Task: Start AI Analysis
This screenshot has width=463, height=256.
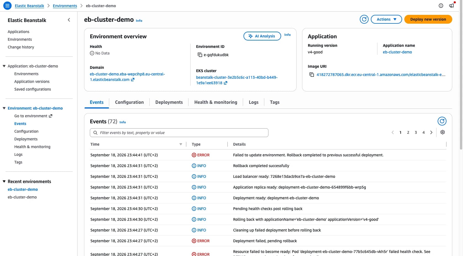Action: pos(262,36)
